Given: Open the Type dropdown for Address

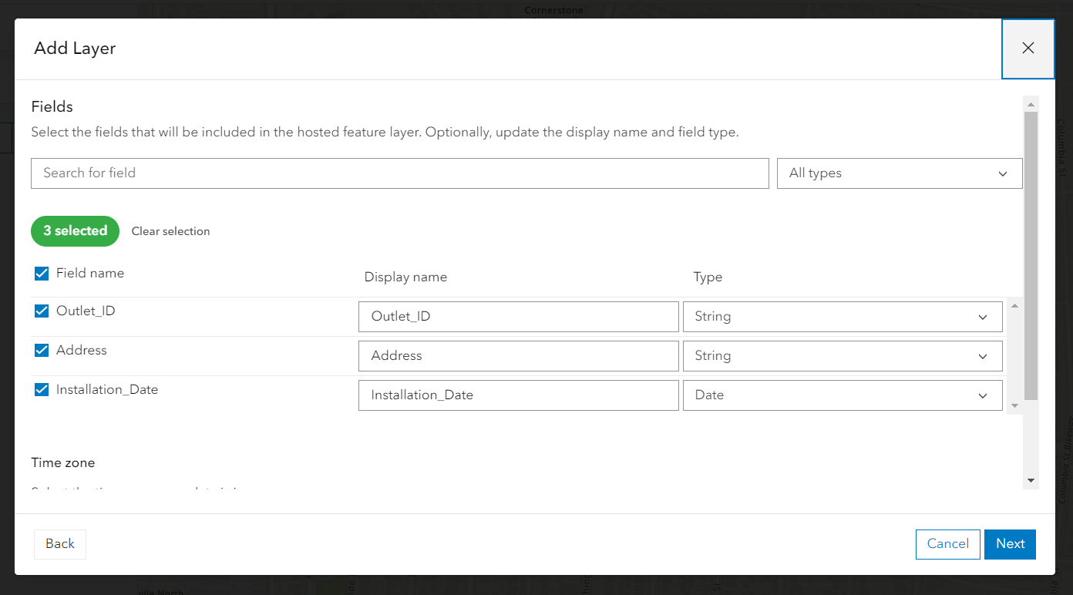Looking at the screenshot, I should click(x=843, y=355).
